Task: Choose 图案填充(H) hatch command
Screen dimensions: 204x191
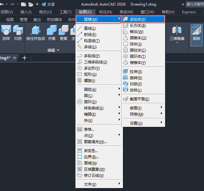Action: [99, 142]
